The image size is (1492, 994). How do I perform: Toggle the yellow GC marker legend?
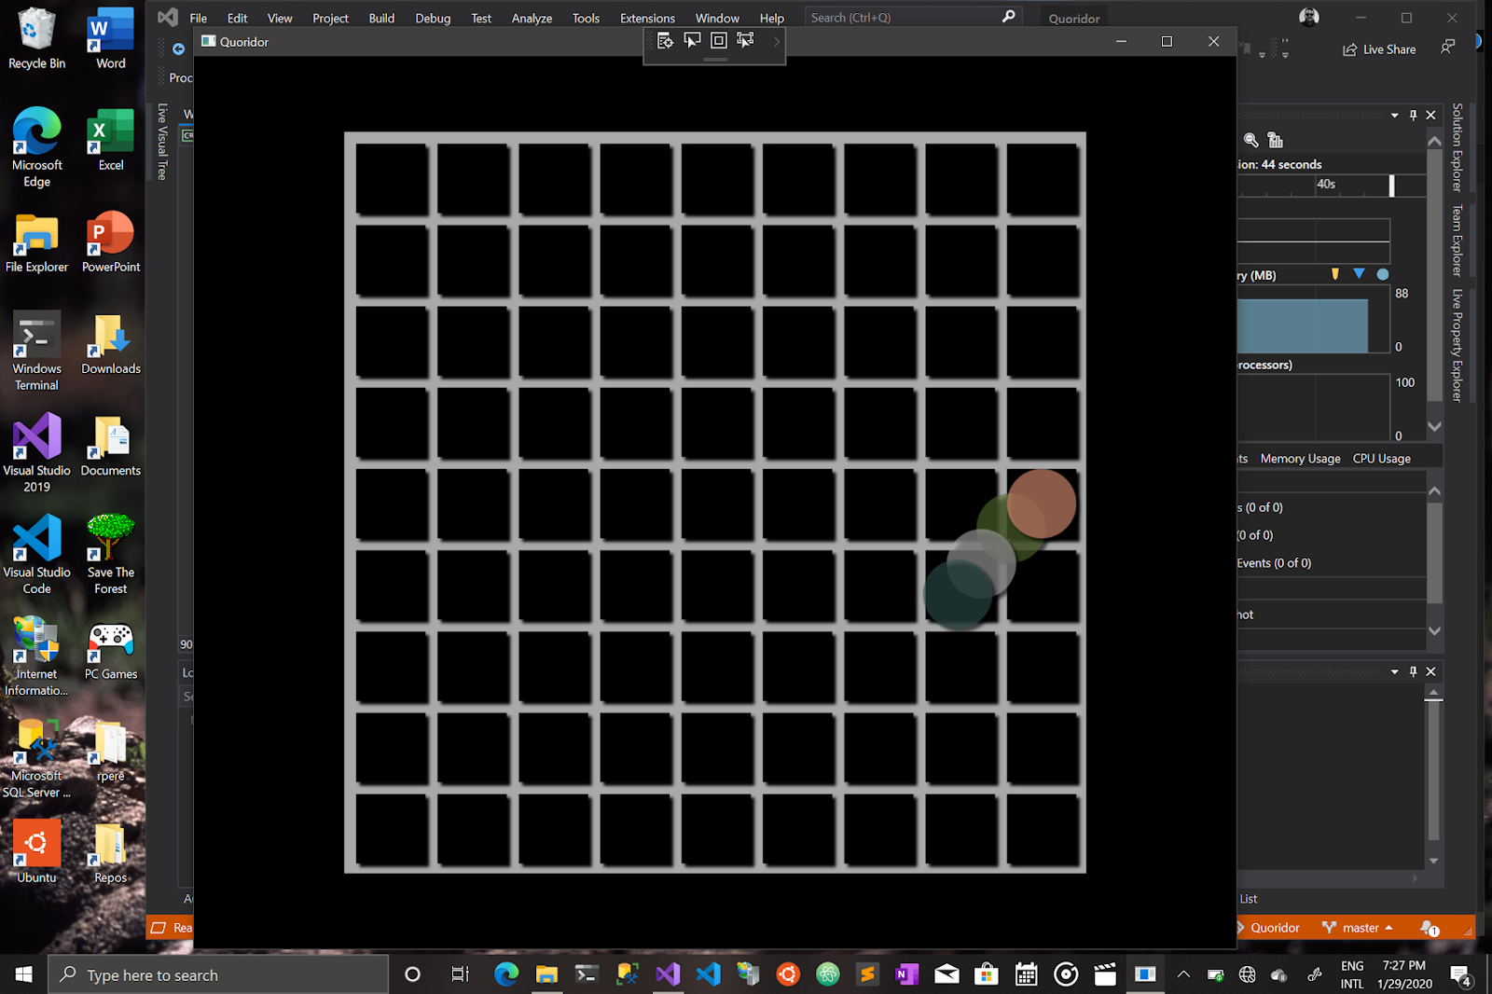[1335, 274]
